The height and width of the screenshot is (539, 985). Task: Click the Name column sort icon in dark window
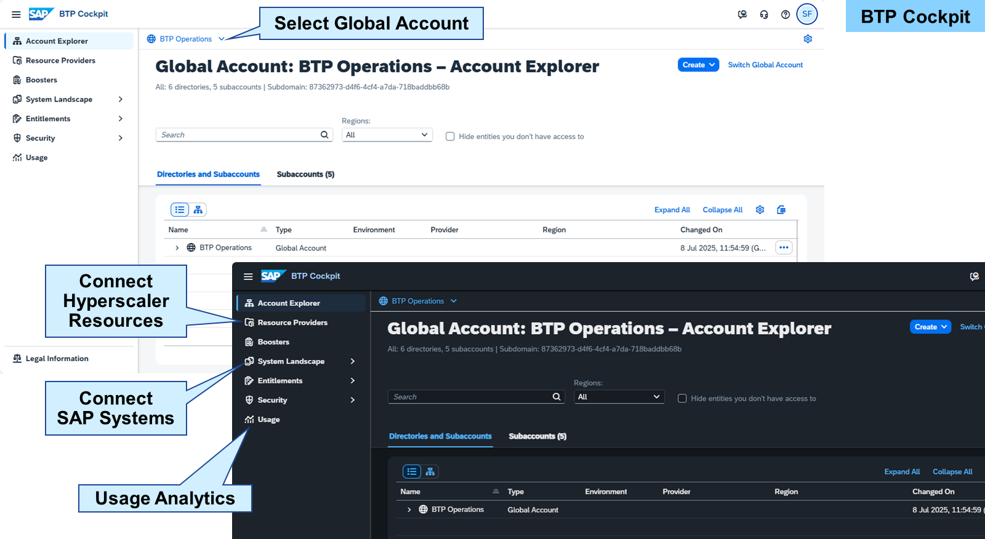coord(496,491)
